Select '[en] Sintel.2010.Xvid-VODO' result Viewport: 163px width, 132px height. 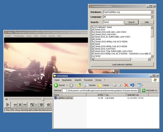point(104,34)
